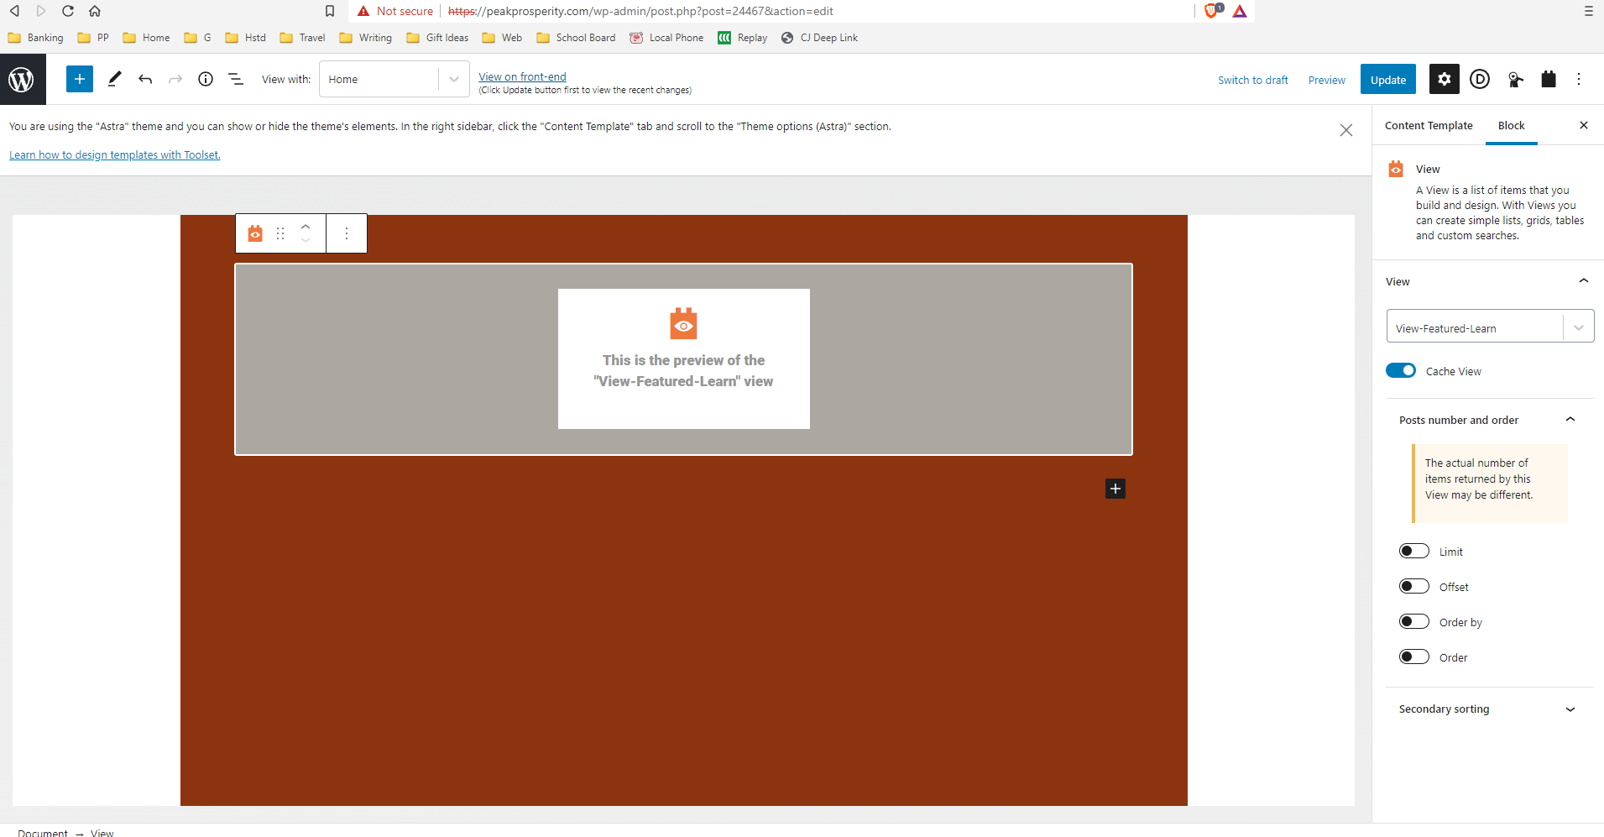Select the View-Featured-Learn preview block

[x=683, y=359]
